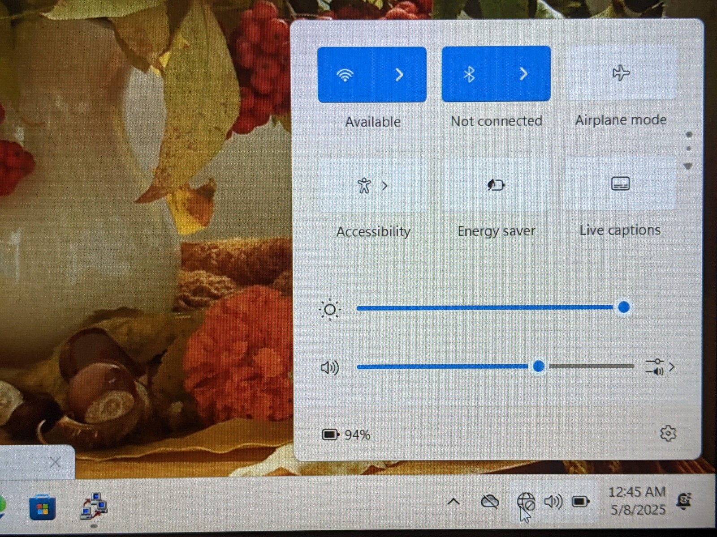Open the Accessibility options tile
The width and height of the screenshot is (717, 537).
(372, 185)
